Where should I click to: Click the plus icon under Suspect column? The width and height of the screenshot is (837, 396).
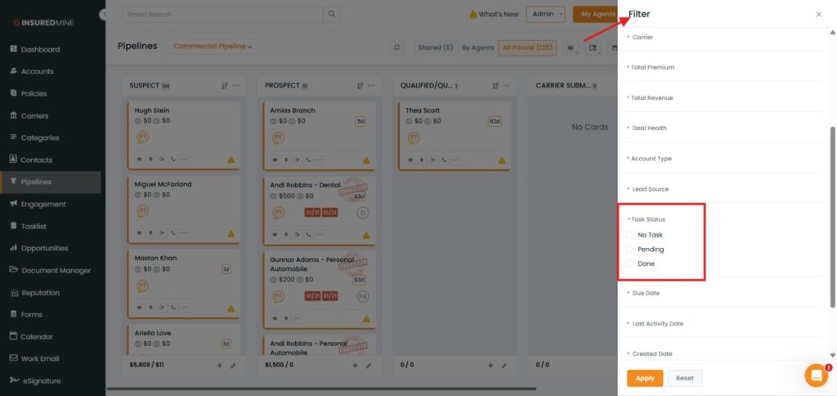[x=219, y=365]
